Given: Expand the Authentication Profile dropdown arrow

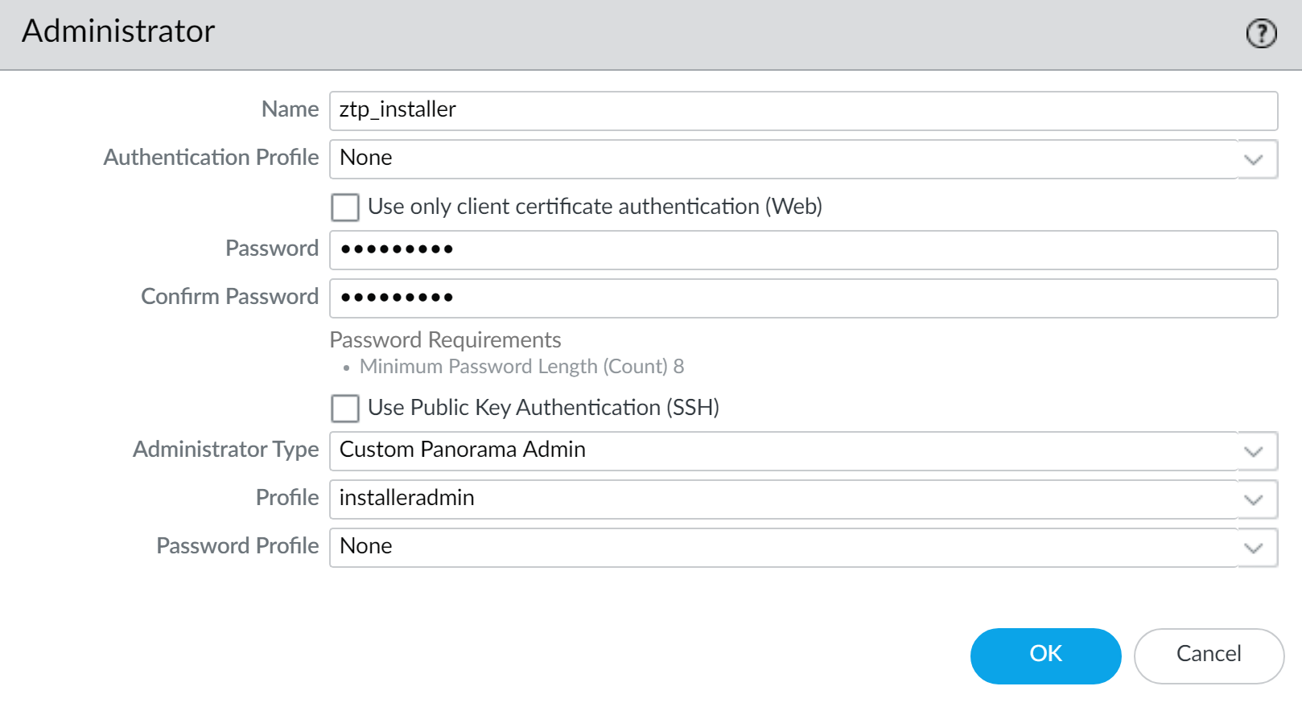Looking at the screenshot, I should (x=1254, y=159).
